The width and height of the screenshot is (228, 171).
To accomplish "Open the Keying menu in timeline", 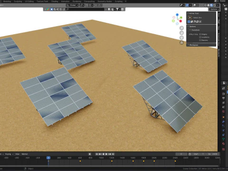I will tap(9, 154).
